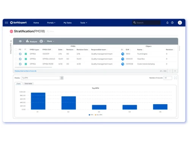The height and width of the screenshot is (143, 190).
Task: Click the object ID 1800 cell
Action: (128, 54)
